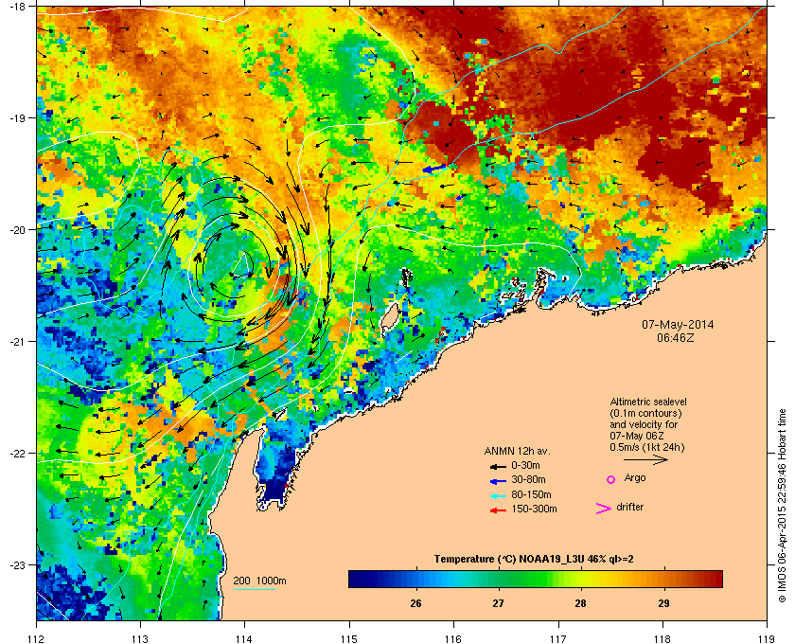Click the colorbar tick label '29'

coord(663,603)
